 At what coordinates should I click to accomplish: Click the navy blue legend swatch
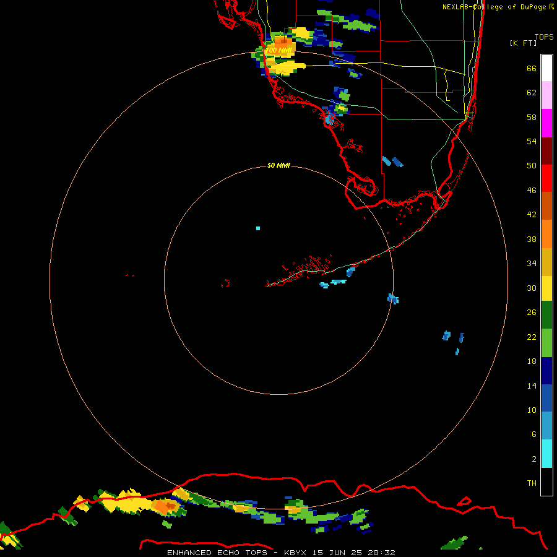tap(546, 371)
